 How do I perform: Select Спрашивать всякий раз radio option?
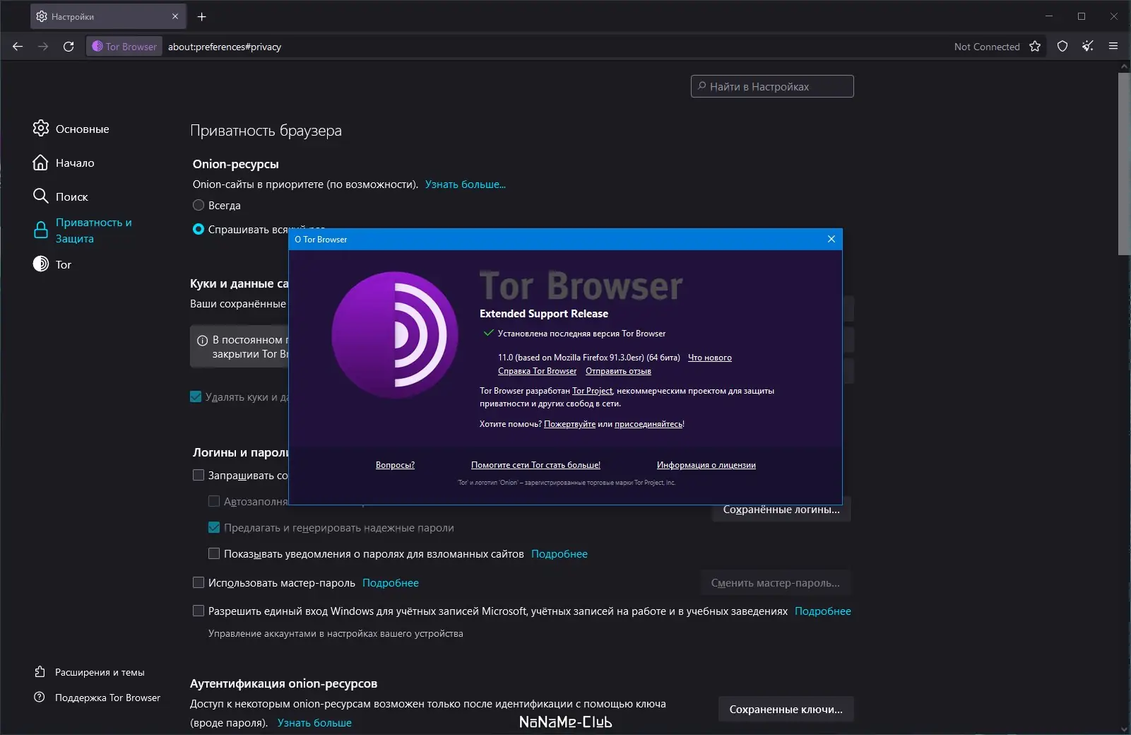click(x=199, y=230)
